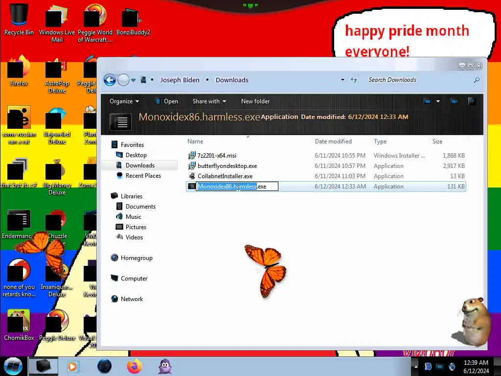Screen dimensions: 501x376
Task: Open the Videos library
Action: pyautogui.click(x=134, y=237)
